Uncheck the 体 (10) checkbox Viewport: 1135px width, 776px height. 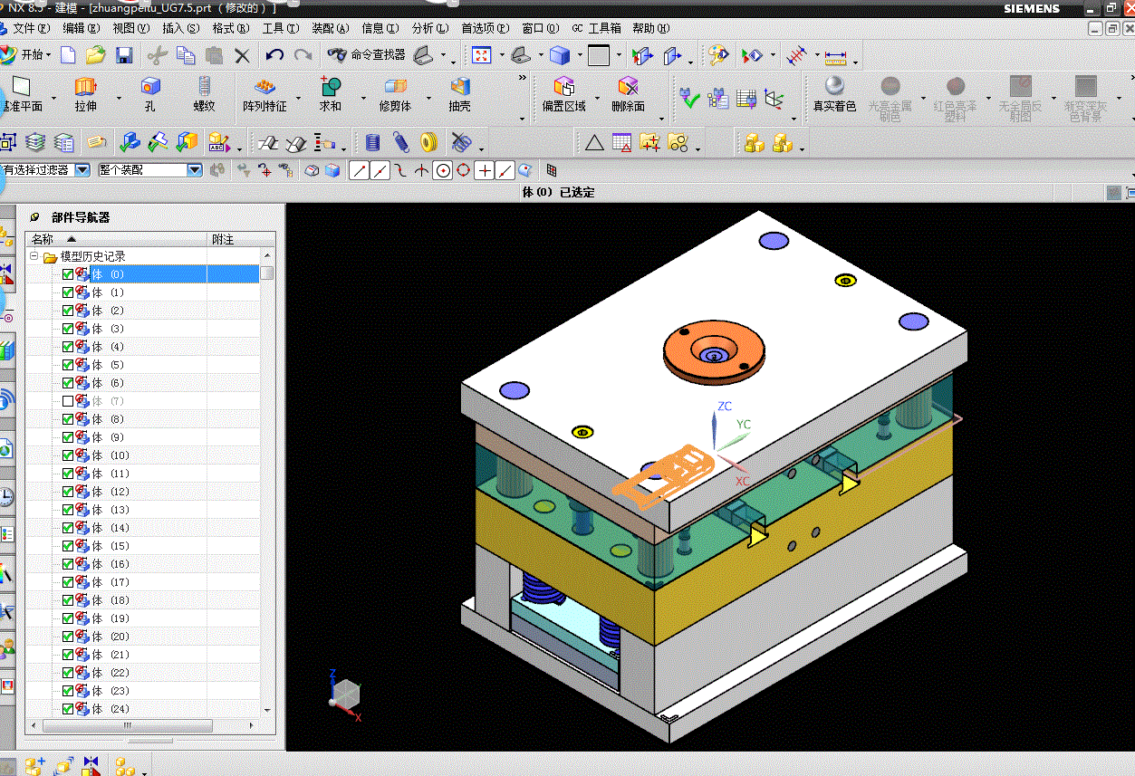click(68, 455)
